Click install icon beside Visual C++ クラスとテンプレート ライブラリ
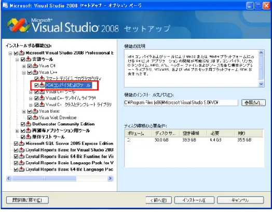This screenshot has width=272, height=212. 42,104
